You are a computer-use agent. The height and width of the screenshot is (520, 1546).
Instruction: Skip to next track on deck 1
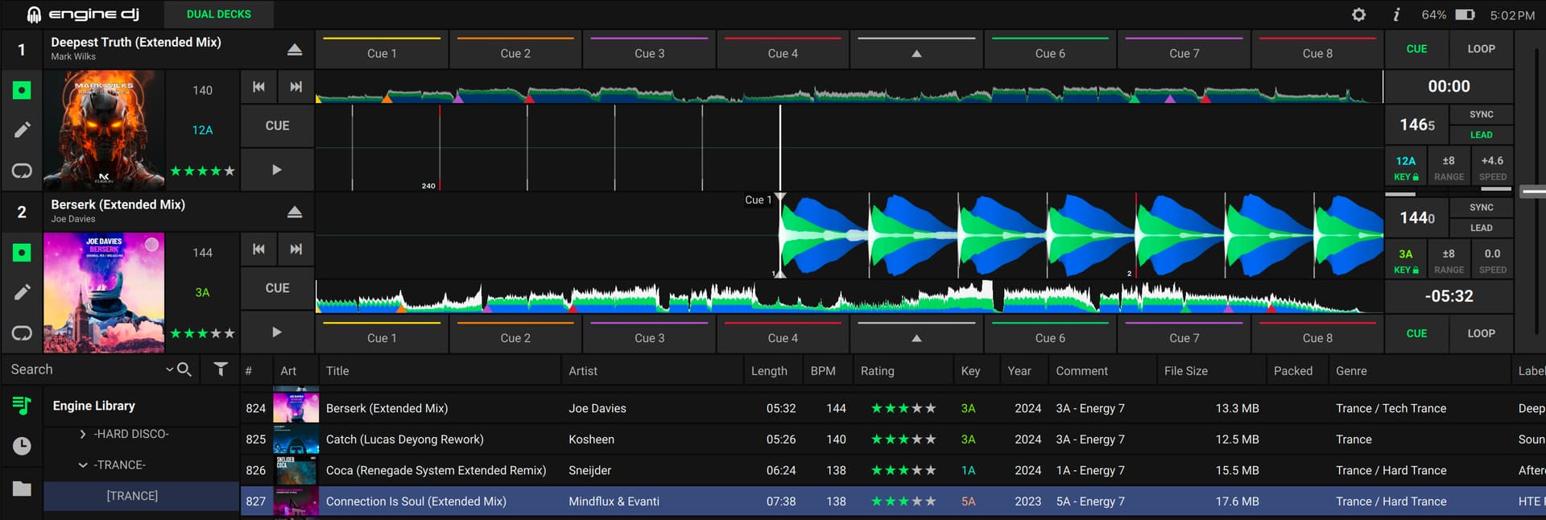(296, 87)
